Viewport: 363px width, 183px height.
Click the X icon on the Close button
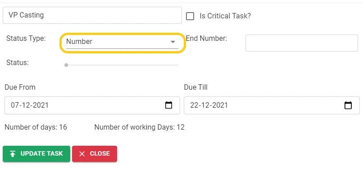[82, 154]
